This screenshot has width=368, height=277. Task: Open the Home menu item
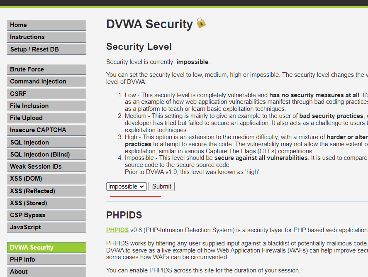coord(46,25)
